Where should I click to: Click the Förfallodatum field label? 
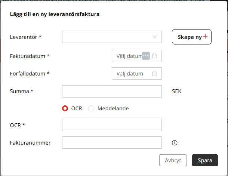coord(30,74)
